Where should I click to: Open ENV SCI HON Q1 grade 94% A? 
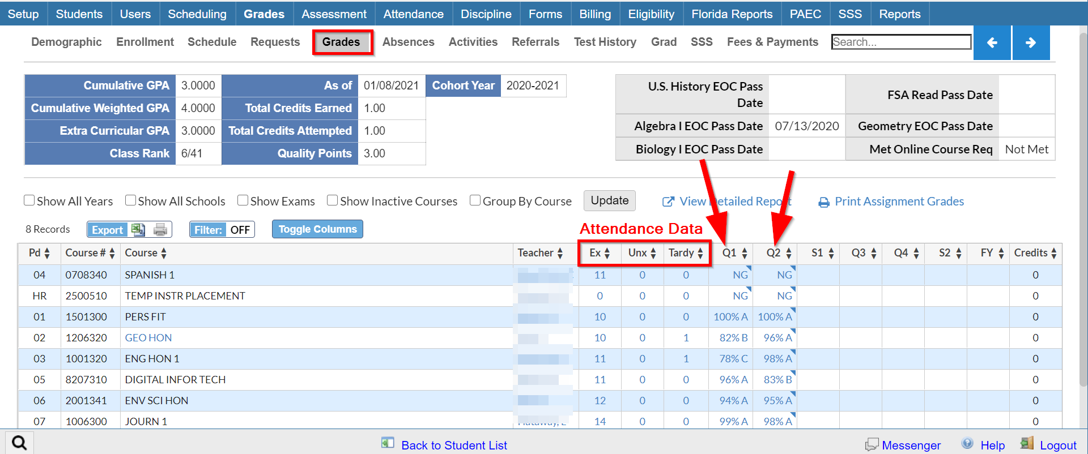[x=733, y=401]
